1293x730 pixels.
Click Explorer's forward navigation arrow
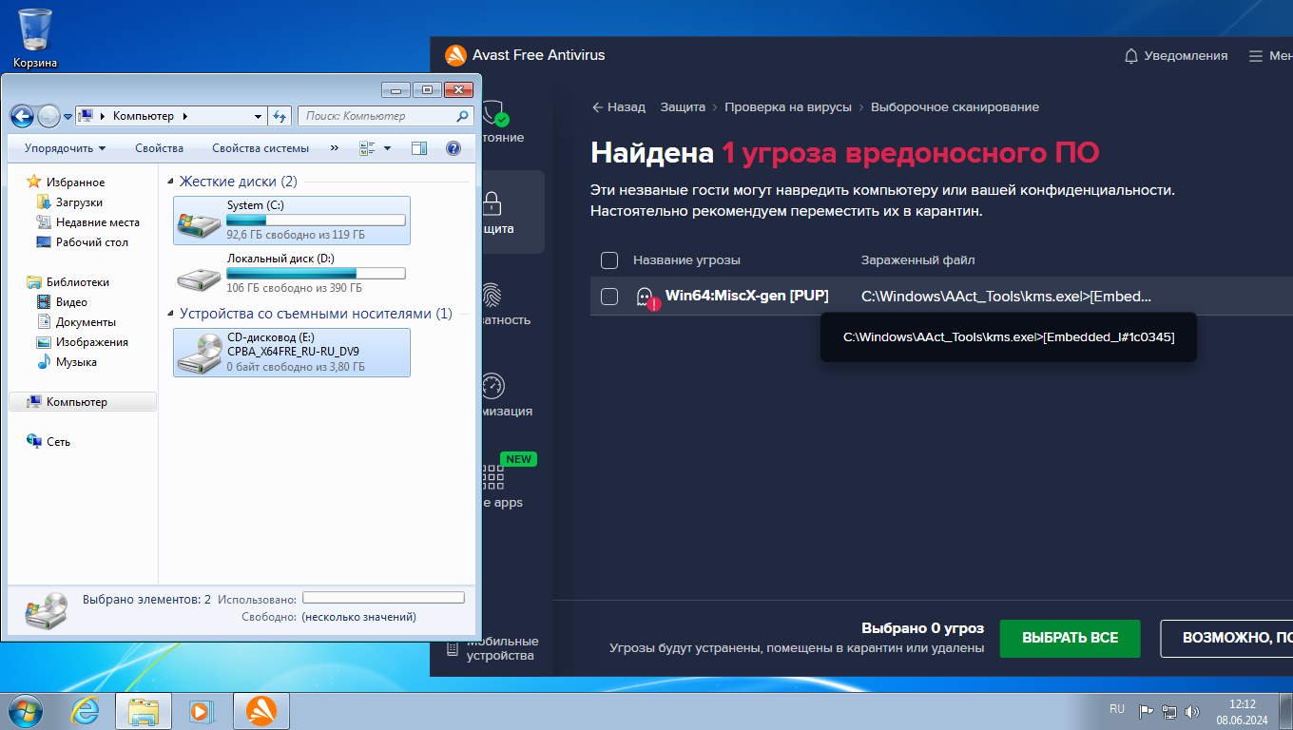pos(48,116)
